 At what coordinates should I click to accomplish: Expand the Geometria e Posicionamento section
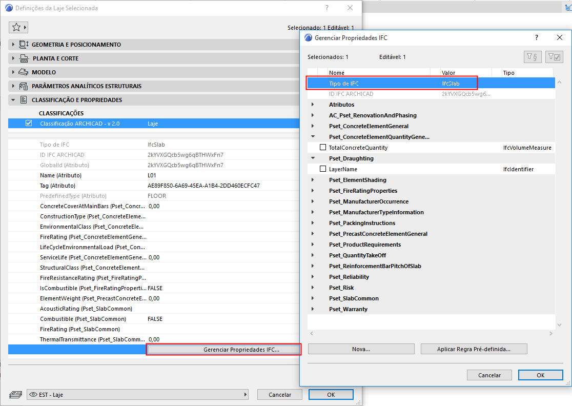pos(13,45)
